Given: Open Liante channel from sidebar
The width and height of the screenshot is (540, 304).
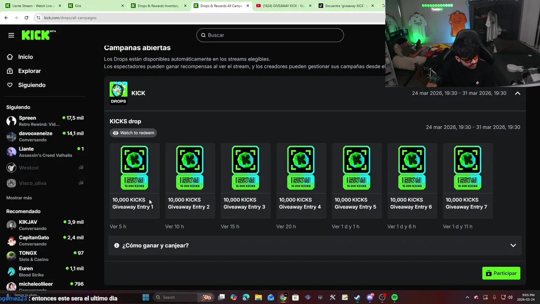Looking at the screenshot, I should click(x=45, y=152).
